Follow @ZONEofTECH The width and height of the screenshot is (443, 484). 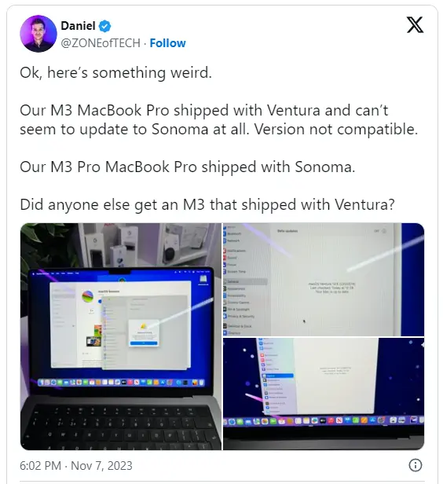(167, 43)
